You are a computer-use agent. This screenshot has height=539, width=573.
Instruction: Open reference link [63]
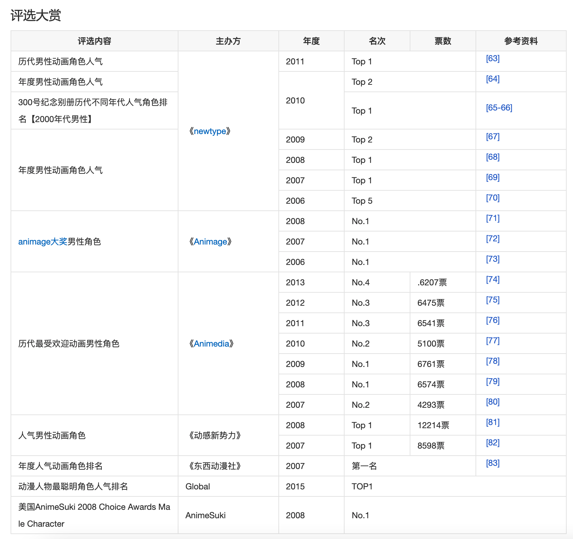(492, 59)
